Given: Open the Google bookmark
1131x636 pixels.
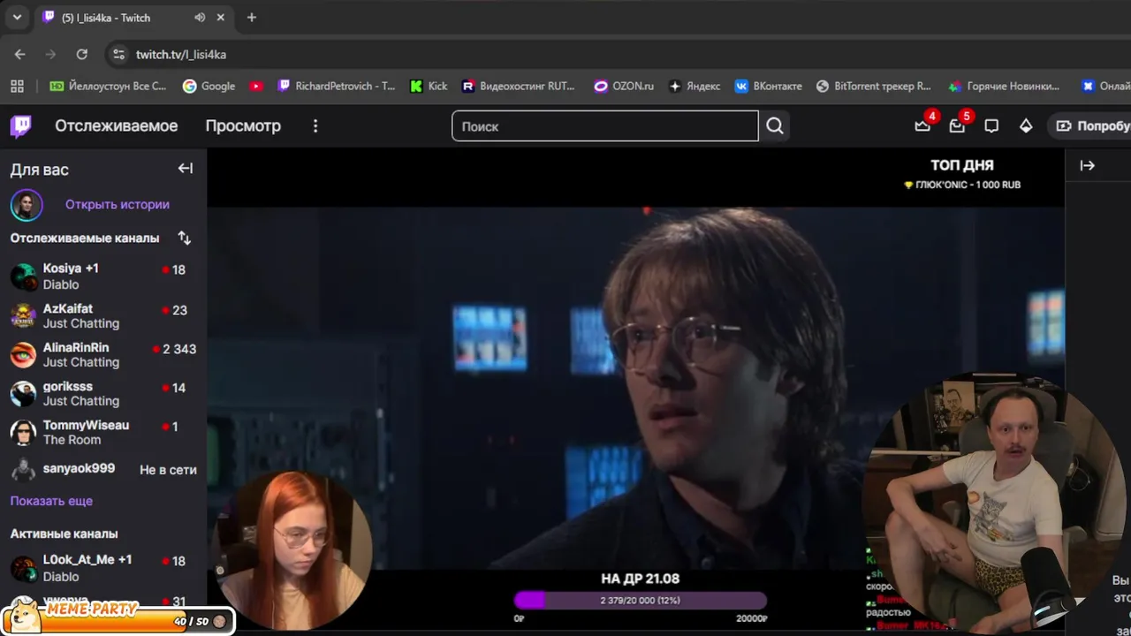Looking at the screenshot, I should pyautogui.click(x=209, y=86).
